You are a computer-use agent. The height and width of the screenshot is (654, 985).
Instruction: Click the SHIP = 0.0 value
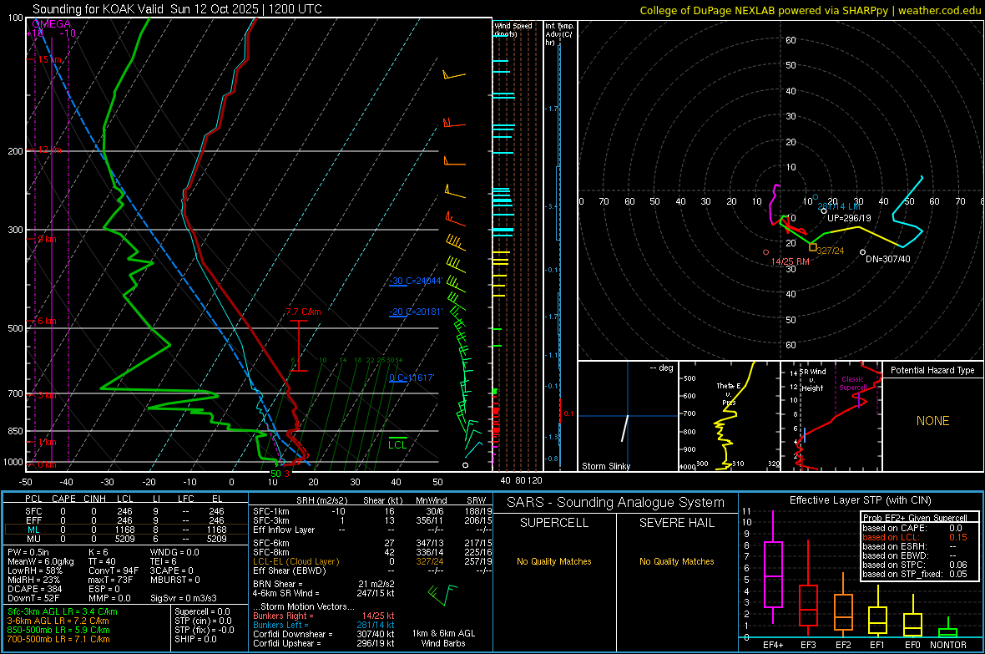point(195,639)
